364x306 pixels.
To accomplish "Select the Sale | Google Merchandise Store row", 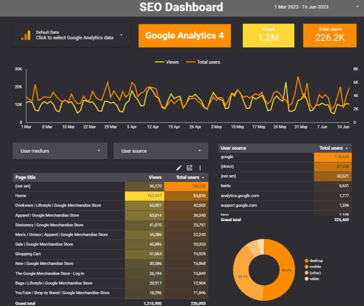I will (x=110, y=244).
